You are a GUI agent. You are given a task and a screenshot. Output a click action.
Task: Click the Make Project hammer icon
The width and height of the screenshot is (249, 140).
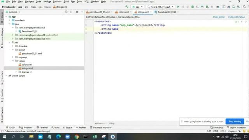click(x=127, y=7)
